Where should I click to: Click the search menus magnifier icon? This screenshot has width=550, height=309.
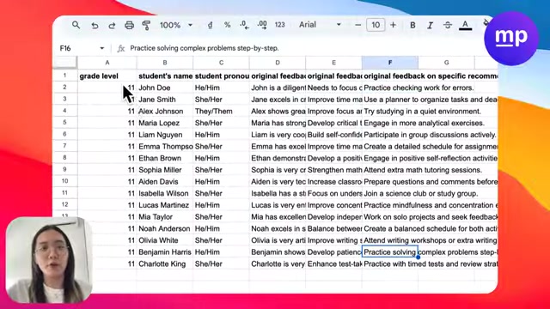coord(76,25)
